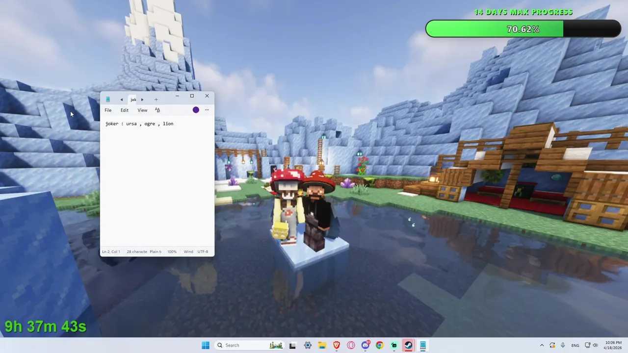Open File Explorer from the taskbar

pos(322,345)
